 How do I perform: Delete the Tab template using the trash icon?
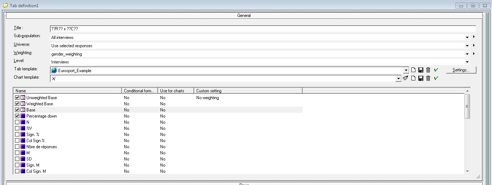[428, 70]
